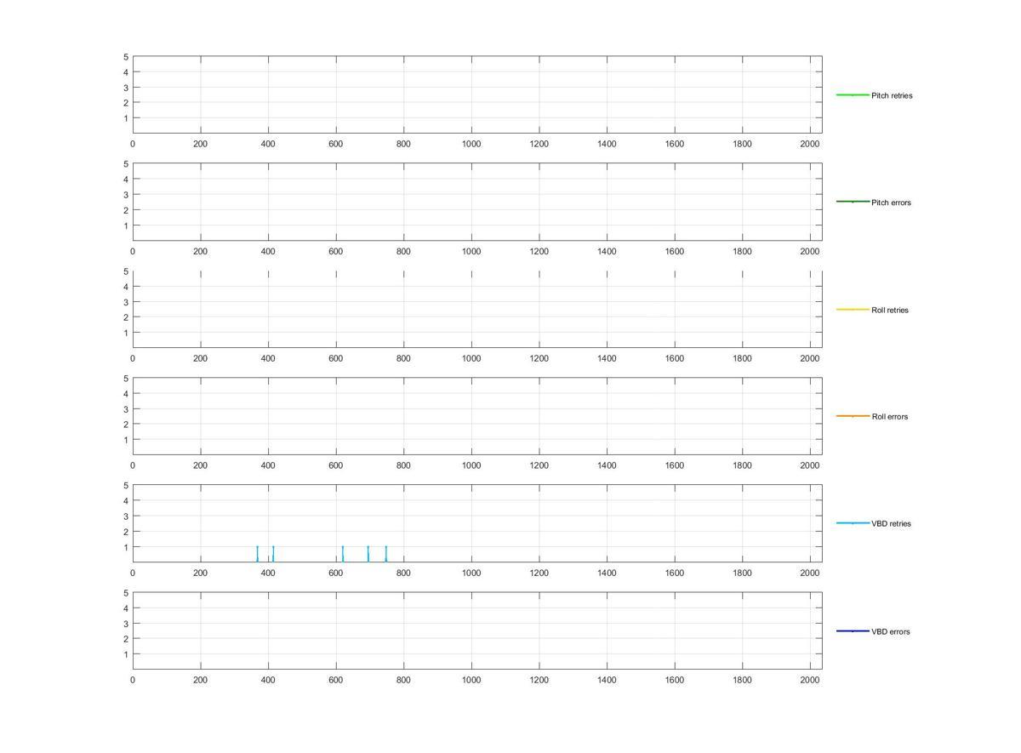Screen dimensions: 1021x753
Task: Click the y-axis 4 label of VBD errors plot
Action: click(x=126, y=608)
